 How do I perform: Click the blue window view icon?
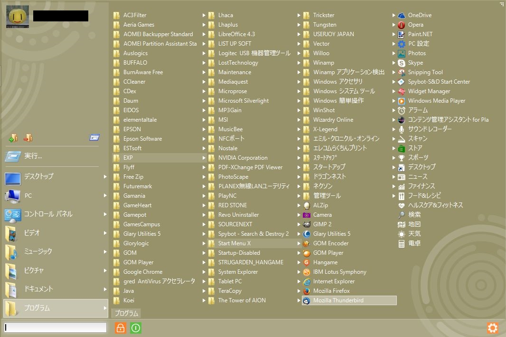(x=94, y=138)
